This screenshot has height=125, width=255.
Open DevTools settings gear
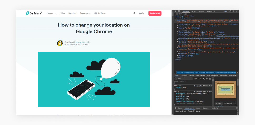[x=231, y=11]
